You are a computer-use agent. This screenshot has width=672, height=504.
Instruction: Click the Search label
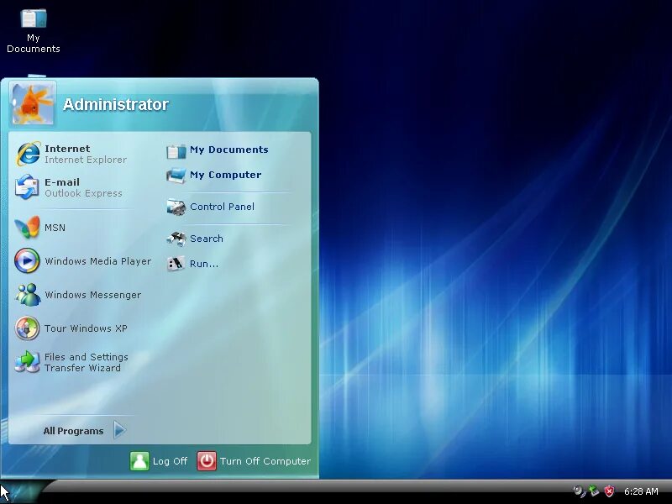[206, 239]
